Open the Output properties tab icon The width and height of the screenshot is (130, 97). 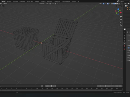[x=125, y=38]
